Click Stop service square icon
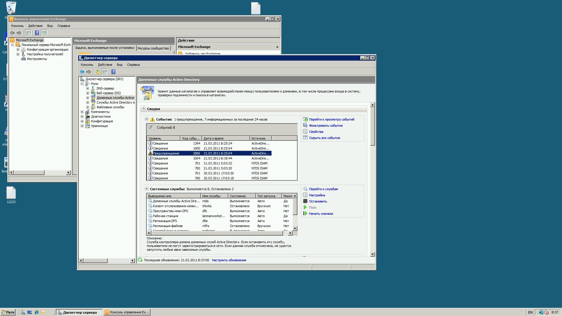Image resolution: width=562 pixels, height=316 pixels. click(305, 201)
